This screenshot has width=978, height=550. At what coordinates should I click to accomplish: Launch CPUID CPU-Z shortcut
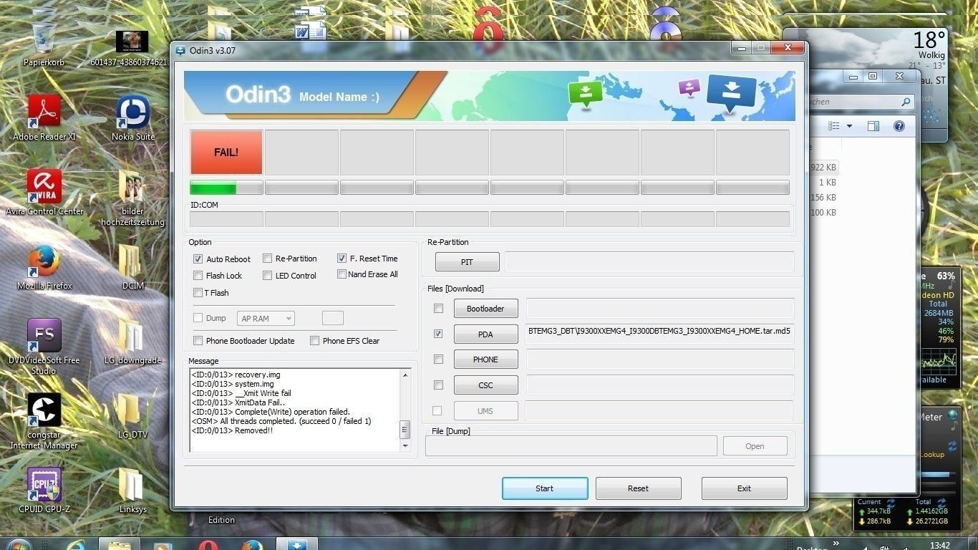44,491
